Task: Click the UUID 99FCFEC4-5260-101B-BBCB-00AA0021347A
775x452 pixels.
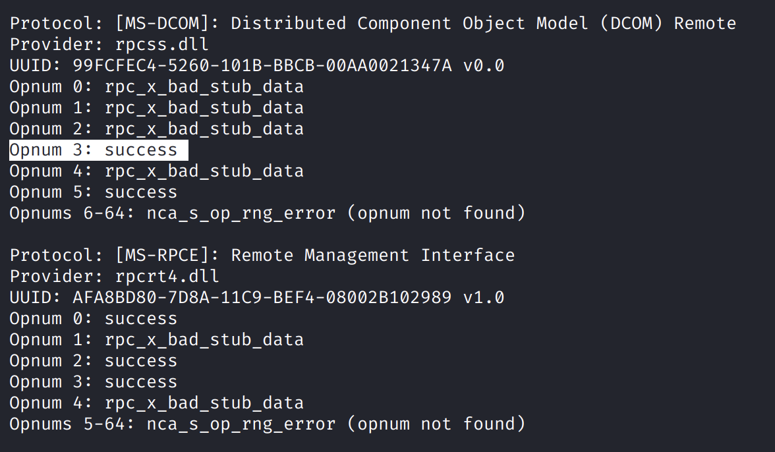Action: coord(262,66)
